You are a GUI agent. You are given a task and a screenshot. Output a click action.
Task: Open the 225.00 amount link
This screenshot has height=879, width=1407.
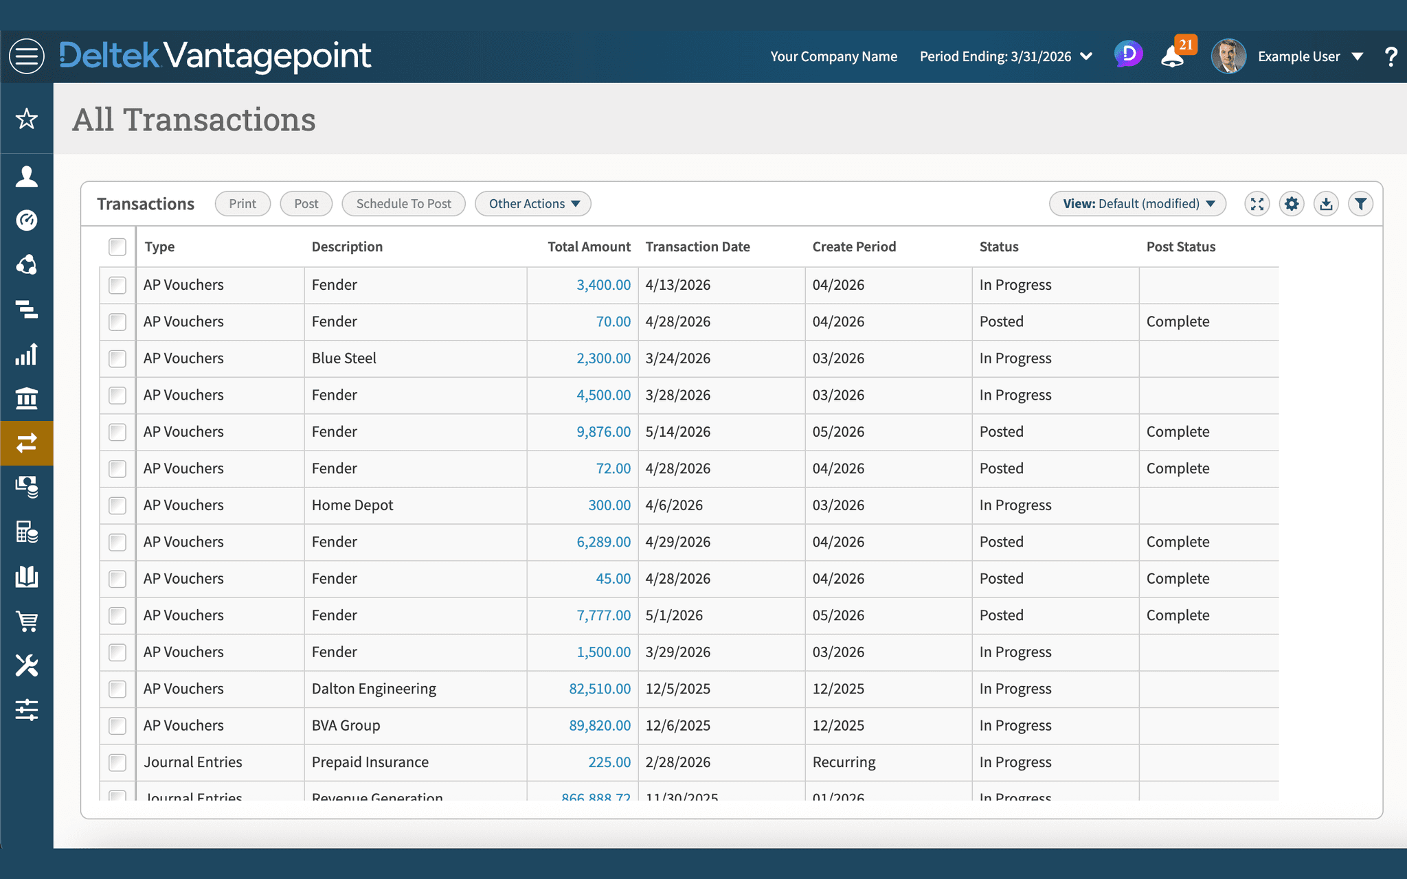coord(609,762)
